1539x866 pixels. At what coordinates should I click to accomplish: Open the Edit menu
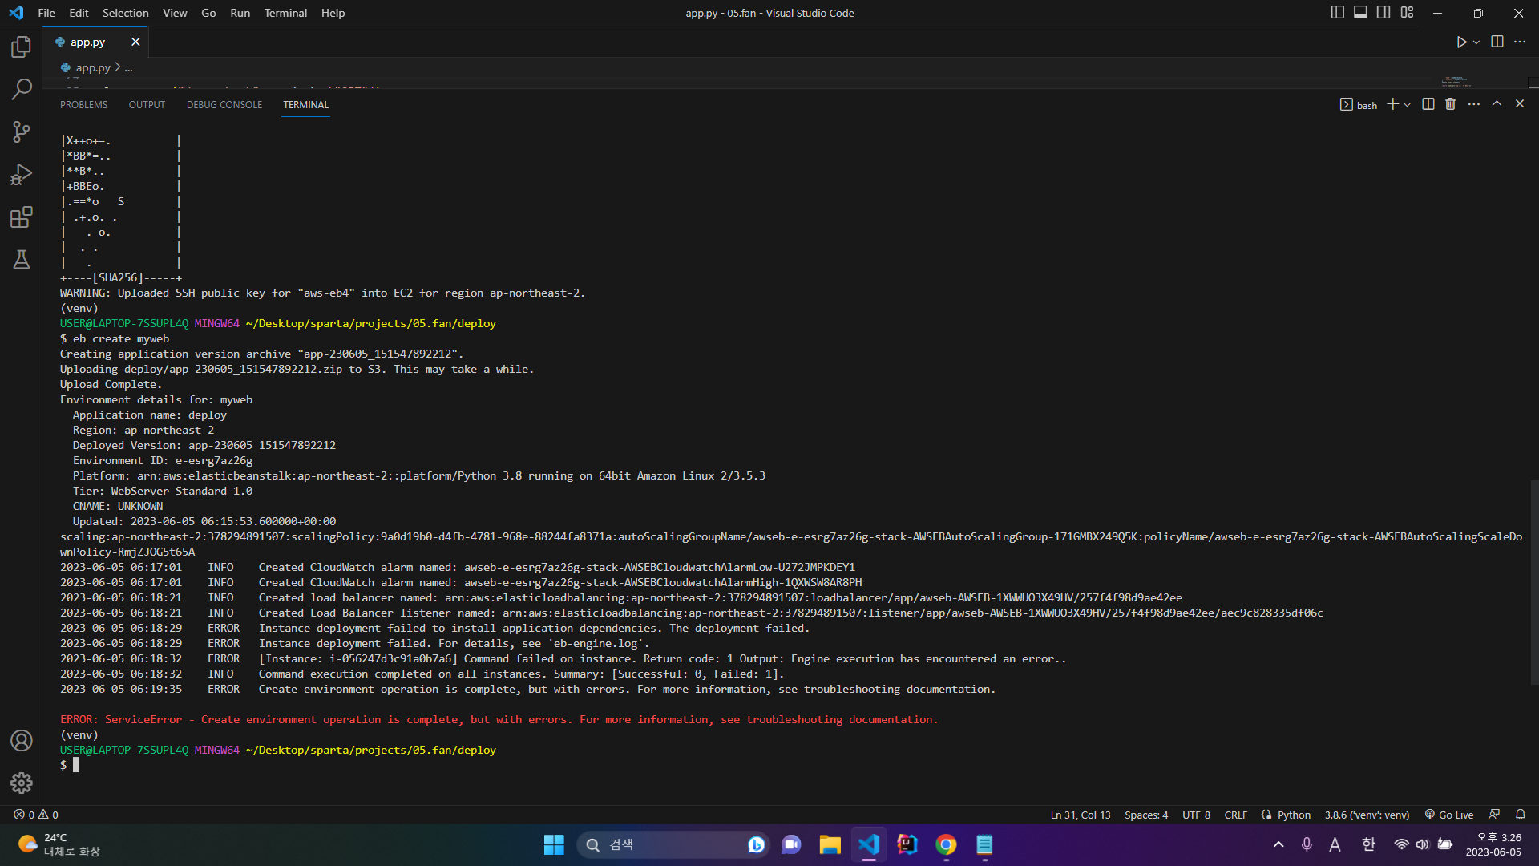point(79,13)
